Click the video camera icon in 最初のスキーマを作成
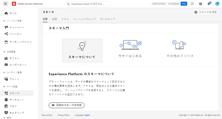The image size is (222, 119). (53, 105)
